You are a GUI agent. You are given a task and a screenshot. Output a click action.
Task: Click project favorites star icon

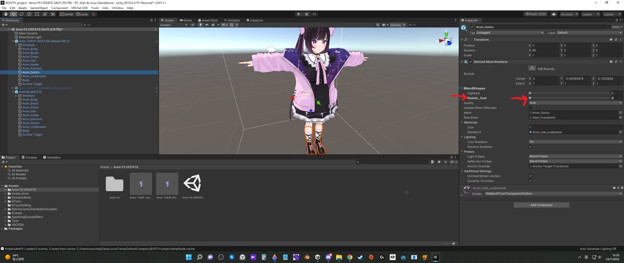point(444,162)
